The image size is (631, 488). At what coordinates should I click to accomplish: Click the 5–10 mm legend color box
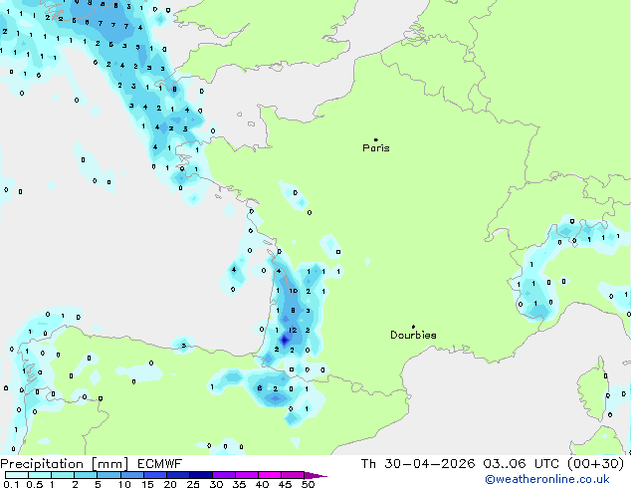tap(108, 475)
